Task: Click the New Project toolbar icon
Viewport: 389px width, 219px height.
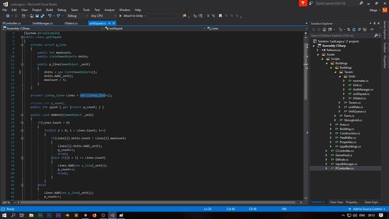Action: pos(23,16)
